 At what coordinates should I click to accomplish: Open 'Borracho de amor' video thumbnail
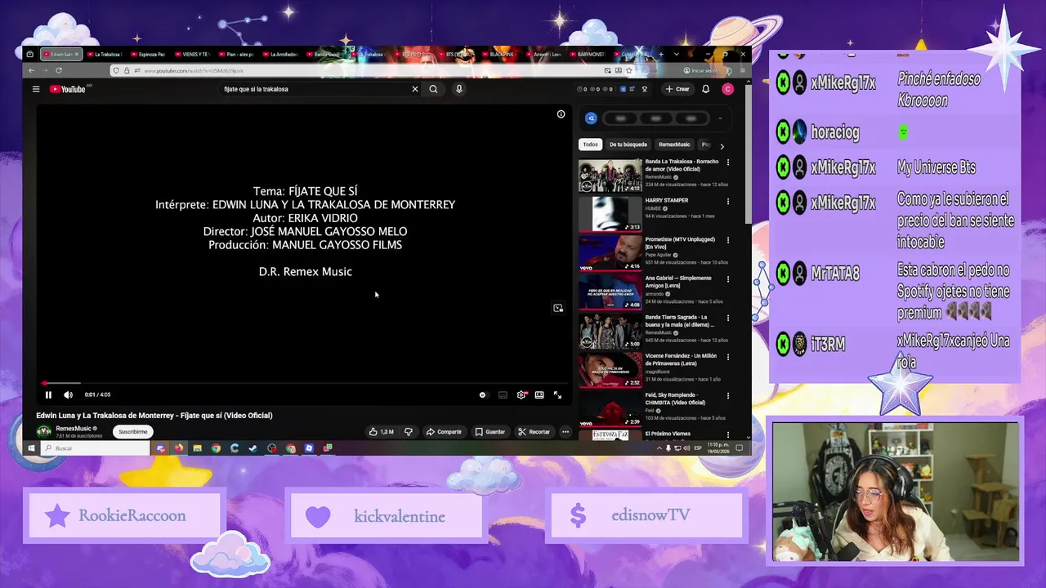610,176
